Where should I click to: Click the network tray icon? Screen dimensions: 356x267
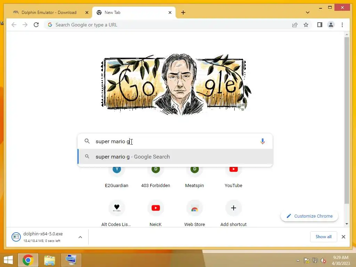point(315,260)
